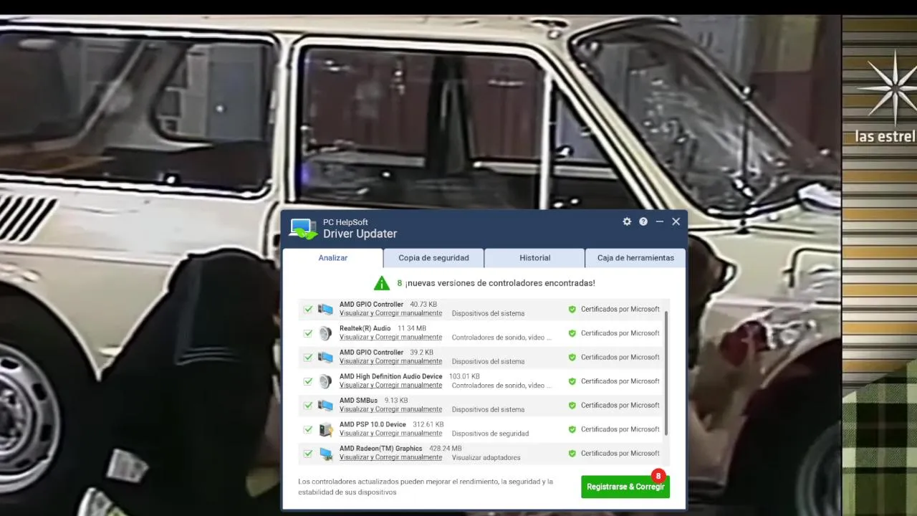Click device icon for AMD SMBus
This screenshot has width=917, height=516.
coord(326,406)
